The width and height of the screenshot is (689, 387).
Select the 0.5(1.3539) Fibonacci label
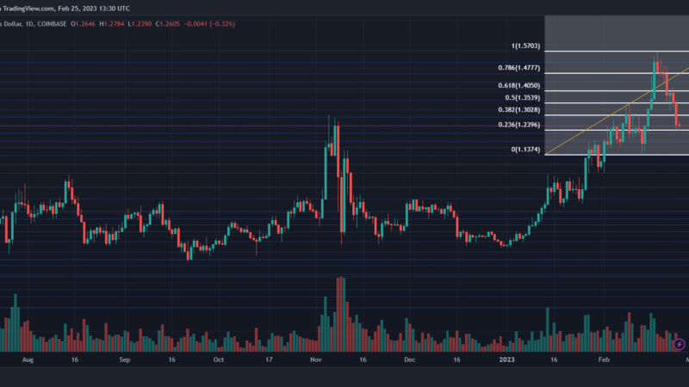(523, 98)
